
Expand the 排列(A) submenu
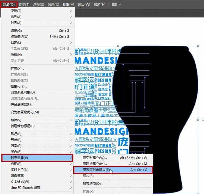tap(38, 17)
